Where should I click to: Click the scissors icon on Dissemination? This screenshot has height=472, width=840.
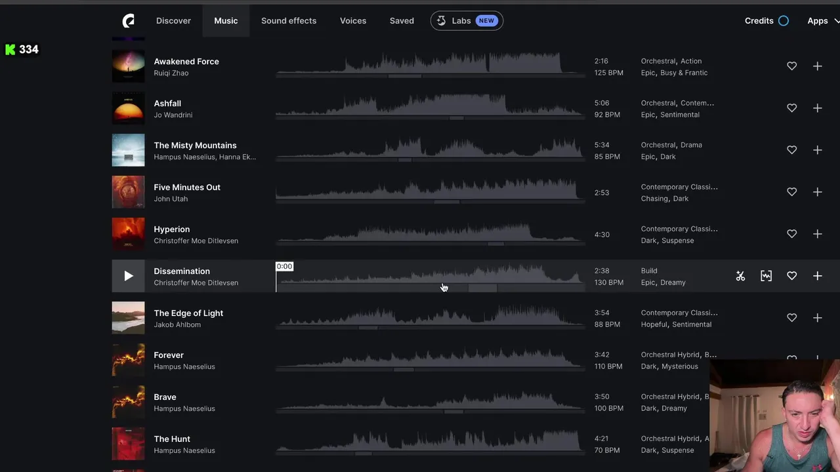click(740, 276)
